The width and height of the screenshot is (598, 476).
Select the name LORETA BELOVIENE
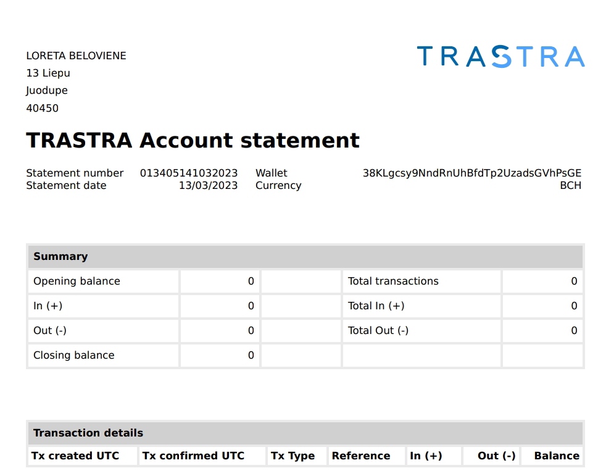point(76,56)
